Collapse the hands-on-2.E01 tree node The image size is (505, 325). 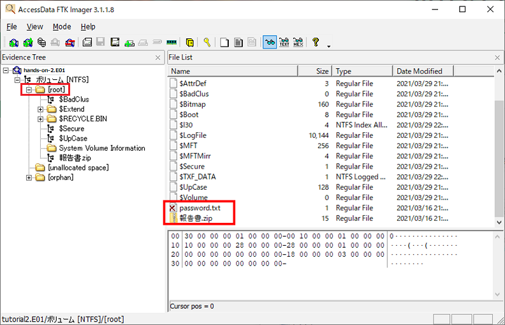coord(6,70)
